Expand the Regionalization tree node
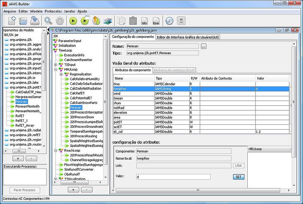303x204 pixels. point(61,74)
